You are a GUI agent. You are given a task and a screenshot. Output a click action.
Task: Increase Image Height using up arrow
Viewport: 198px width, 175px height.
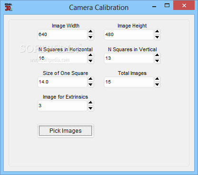point(157,32)
